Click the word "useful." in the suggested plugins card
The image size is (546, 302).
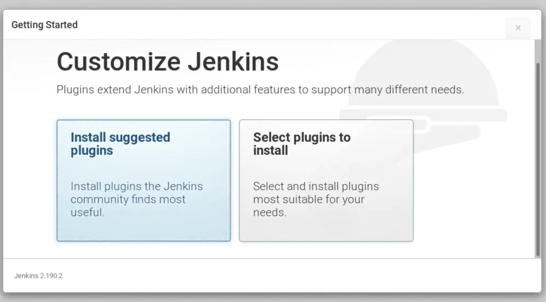pos(88,212)
